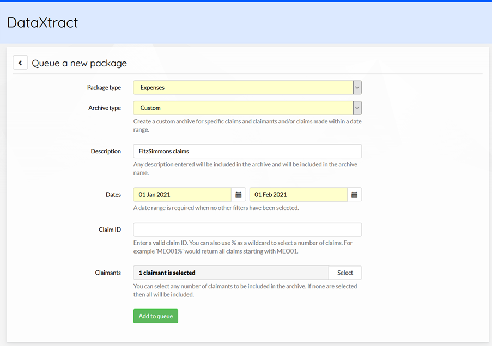The height and width of the screenshot is (346, 492).
Task: Open the Custom archive type combo box
Action: point(247,108)
